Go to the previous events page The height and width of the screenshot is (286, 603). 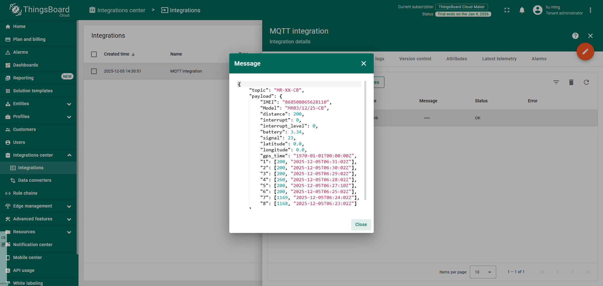click(557, 272)
